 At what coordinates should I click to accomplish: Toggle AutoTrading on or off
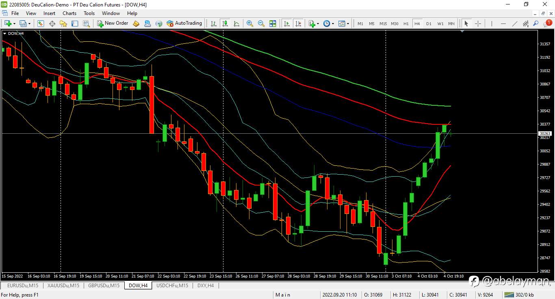tap(184, 23)
